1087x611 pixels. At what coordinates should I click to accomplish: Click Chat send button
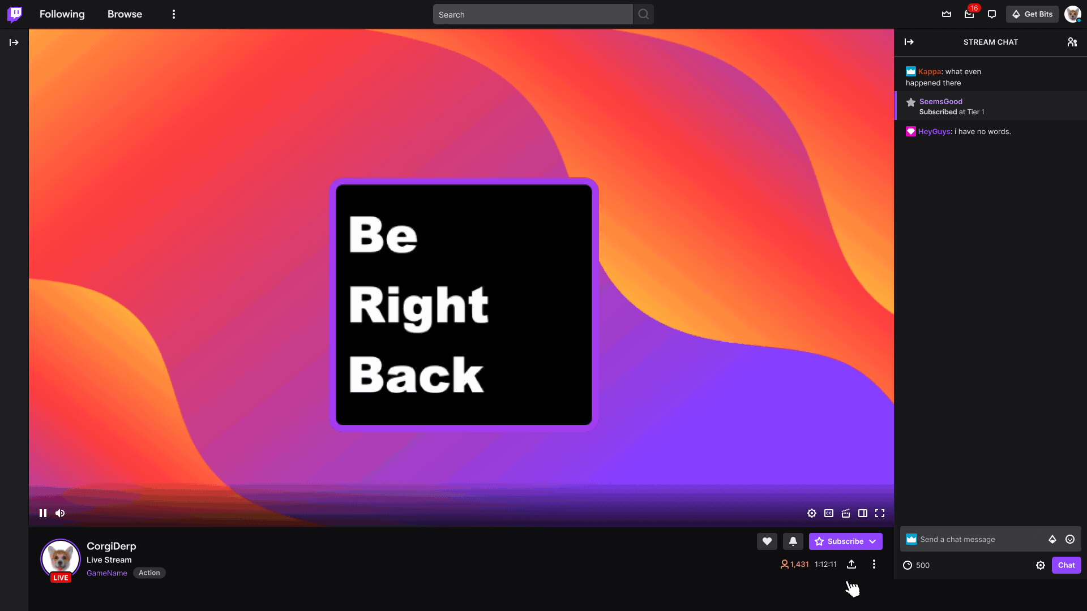(x=1067, y=565)
